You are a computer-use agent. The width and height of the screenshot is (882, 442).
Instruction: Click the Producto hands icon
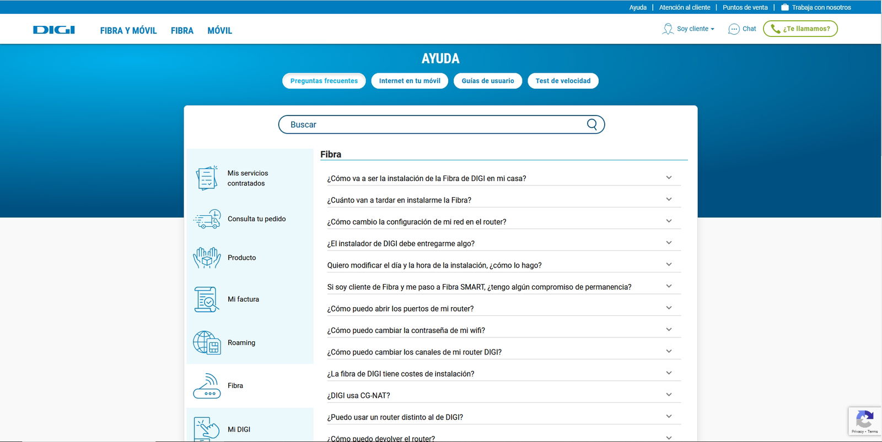[207, 258]
